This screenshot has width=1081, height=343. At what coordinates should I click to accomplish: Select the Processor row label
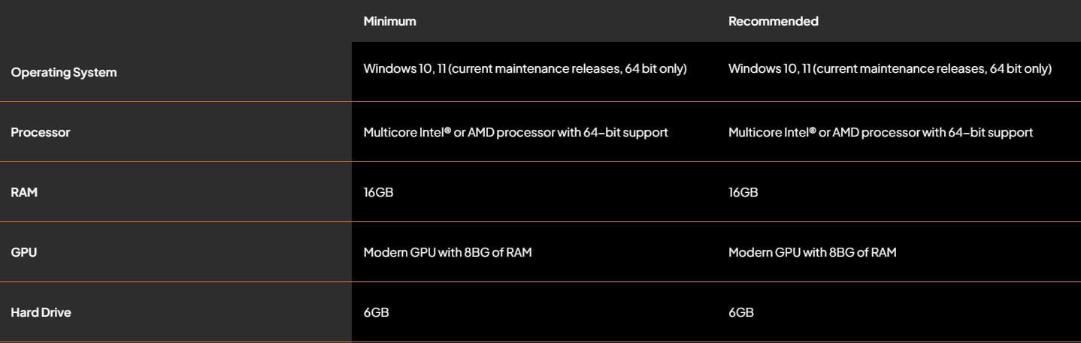(41, 132)
